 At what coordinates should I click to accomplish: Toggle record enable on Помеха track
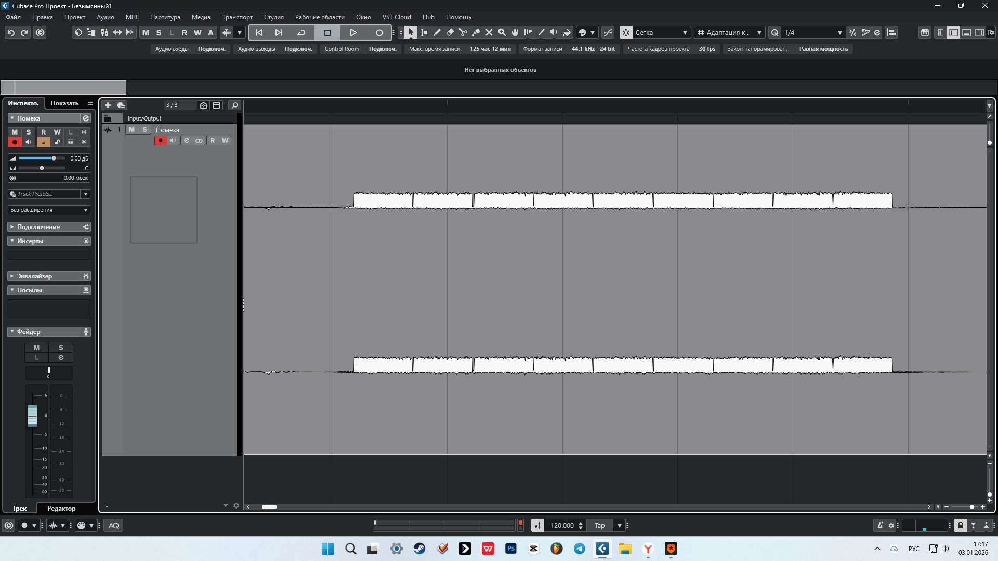161,140
